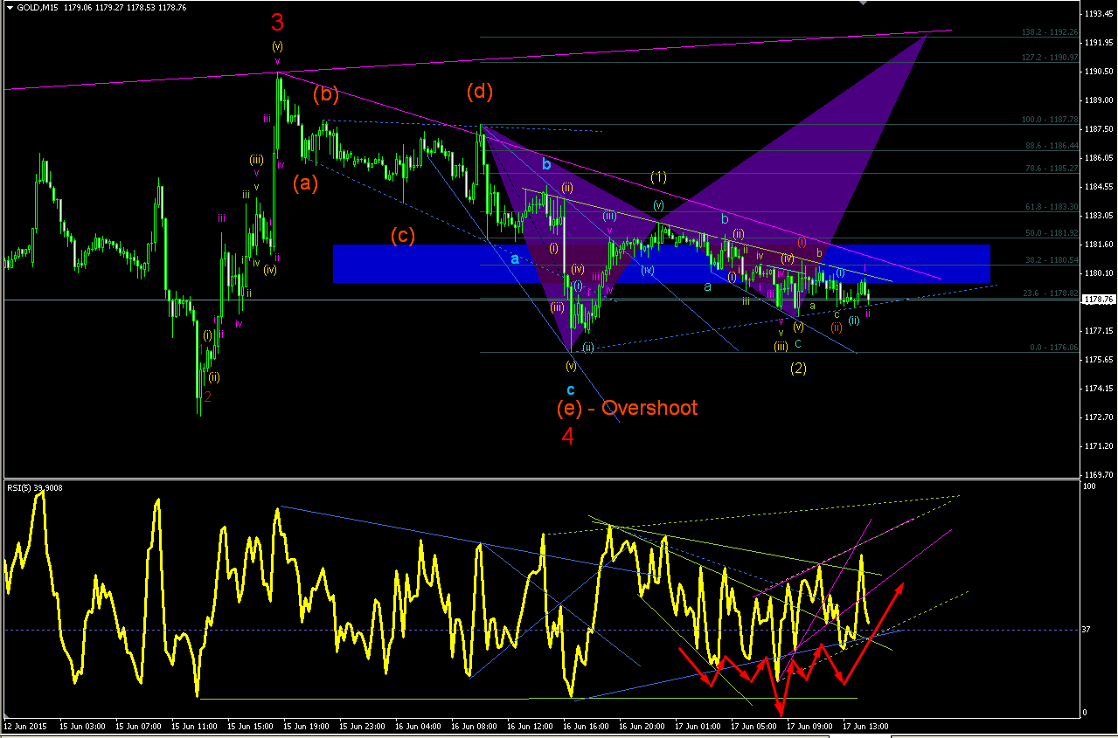
Task: Click Fibonacci label 138.2 - 1192.26
Action: [1050, 32]
